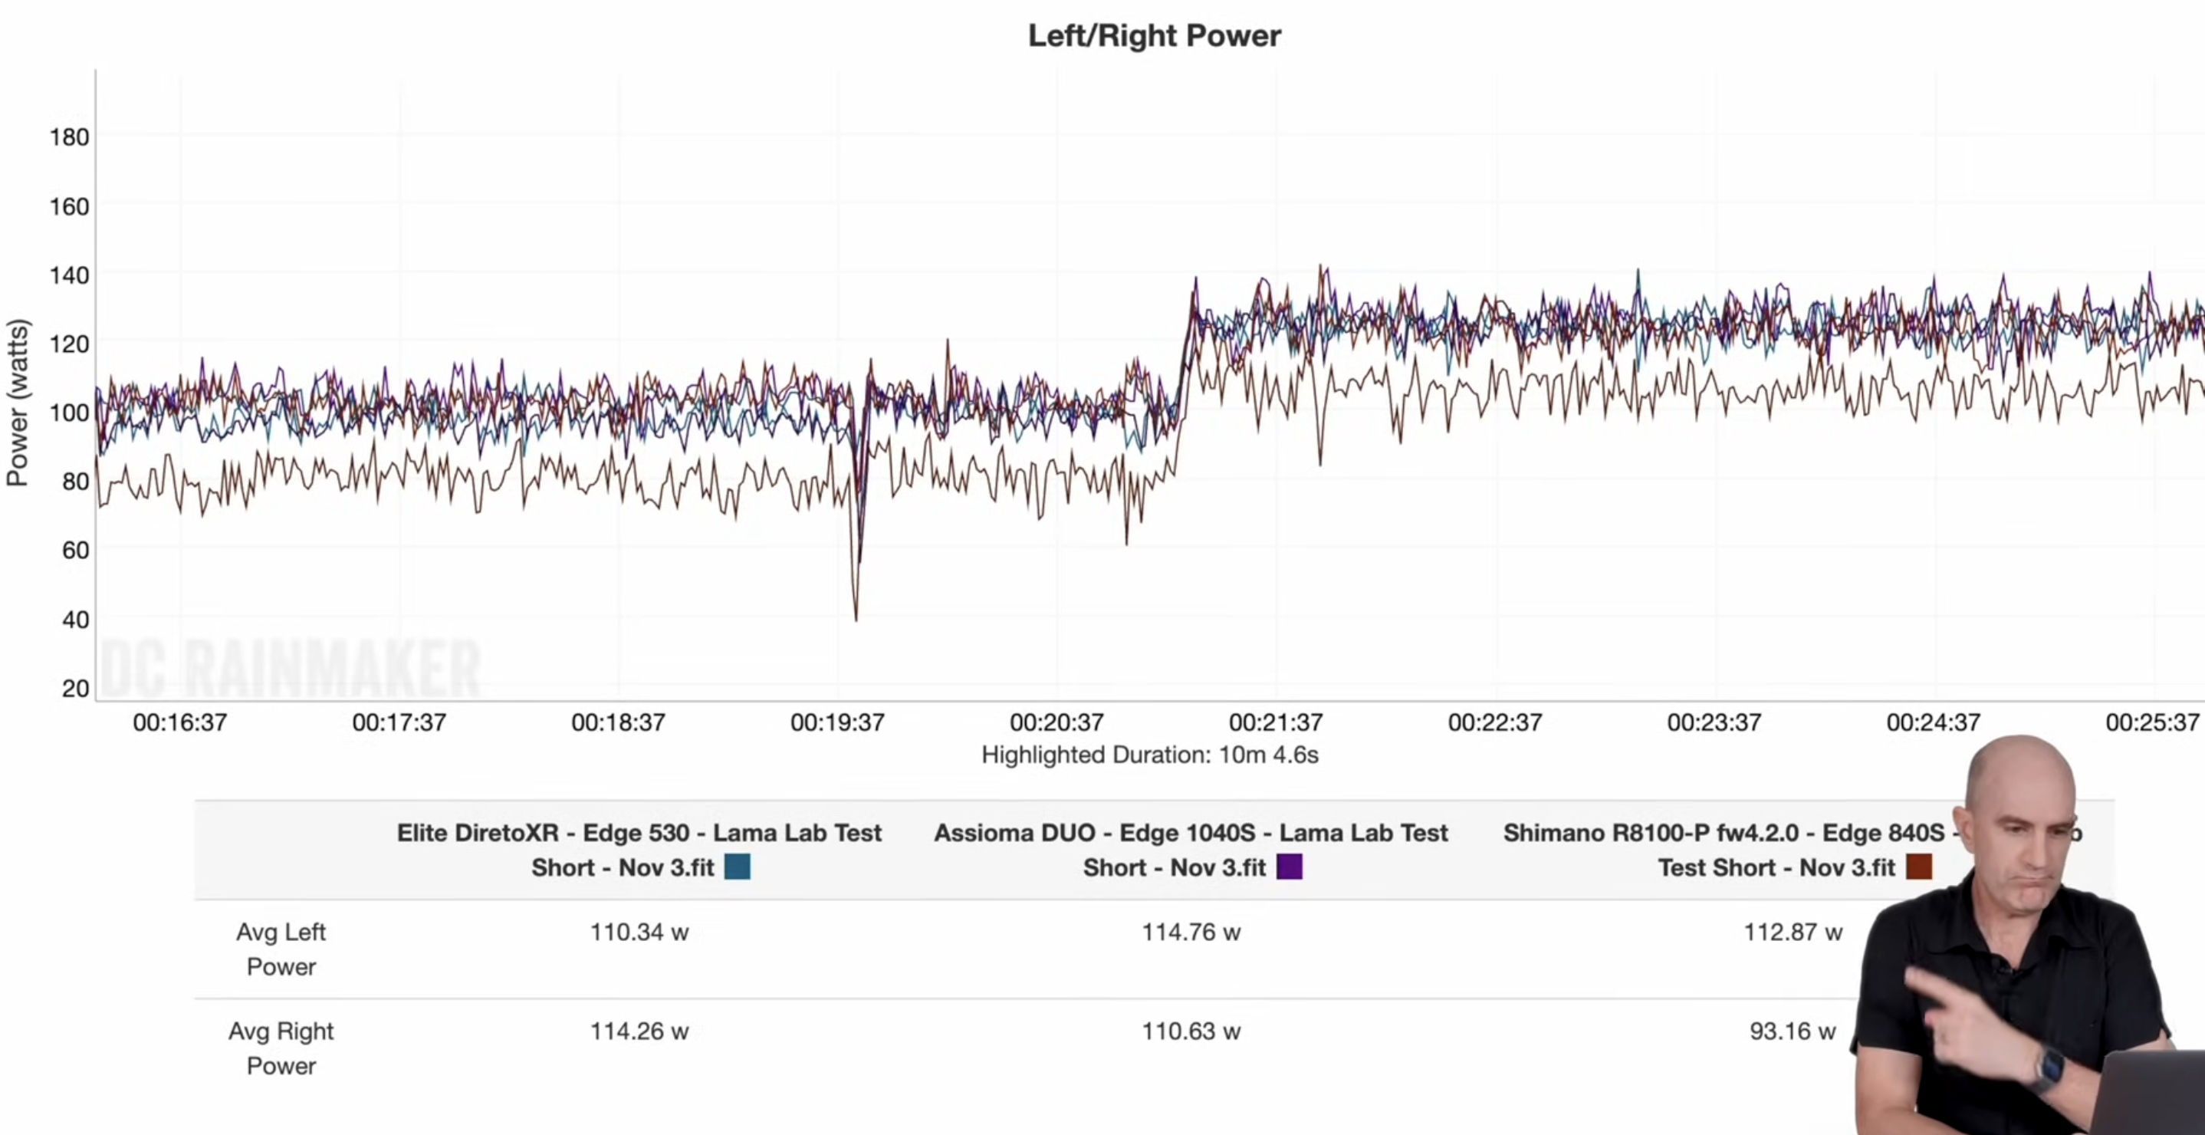Click the Left/Right Power chart title

tap(1154, 36)
